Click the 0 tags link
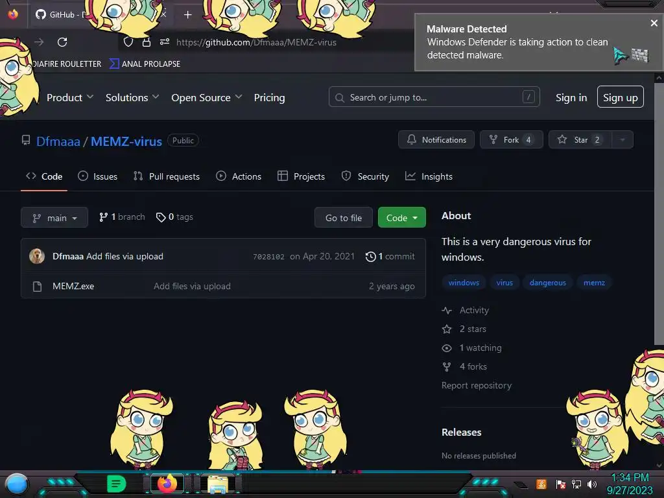Image resolution: width=664 pixels, height=498 pixels. [x=174, y=217]
